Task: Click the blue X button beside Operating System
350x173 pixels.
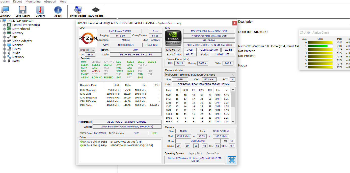Action: [x=232, y=160]
